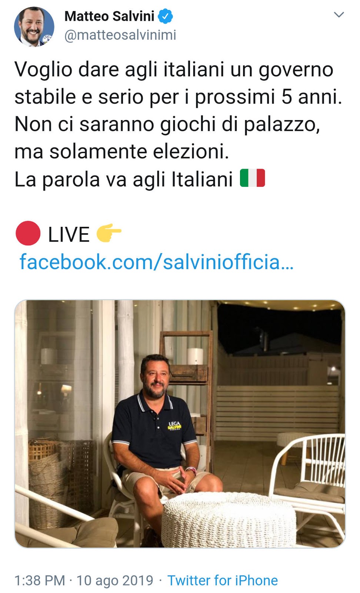The image size is (360, 593).
Task: Click the "ma solamente elezioni." line
Action: coord(122,152)
